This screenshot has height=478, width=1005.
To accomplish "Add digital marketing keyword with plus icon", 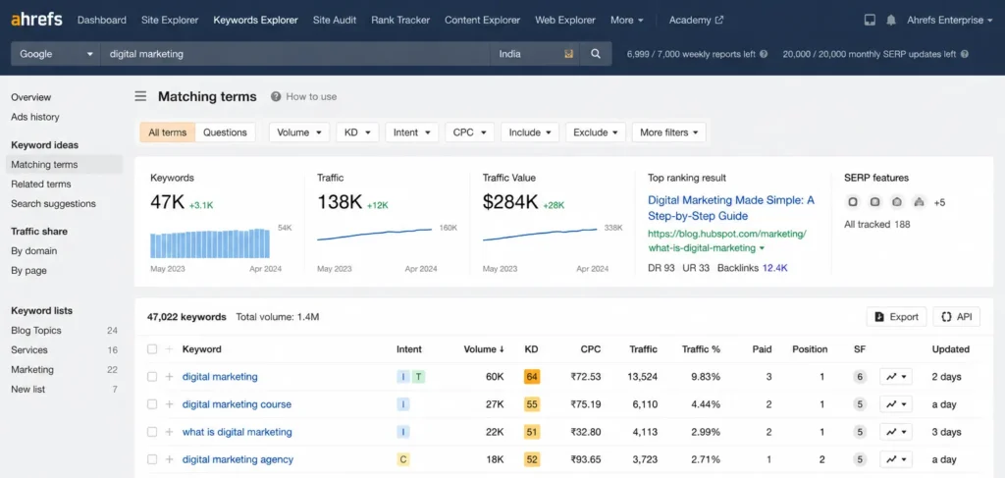I will tap(169, 377).
